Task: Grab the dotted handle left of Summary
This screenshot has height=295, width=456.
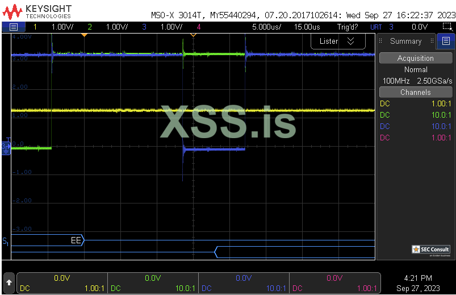Action: [380, 41]
